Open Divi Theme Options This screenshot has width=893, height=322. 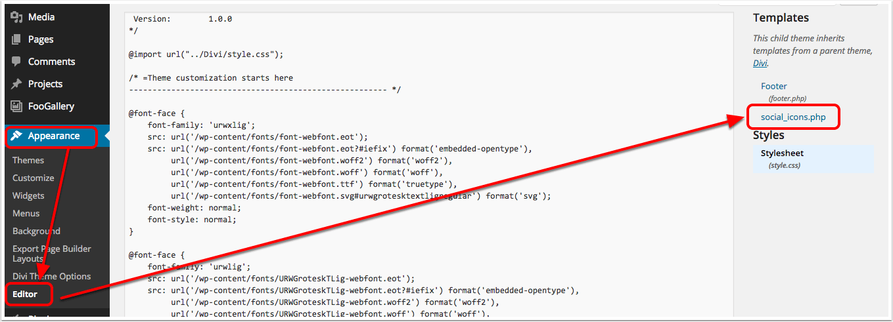coord(52,276)
